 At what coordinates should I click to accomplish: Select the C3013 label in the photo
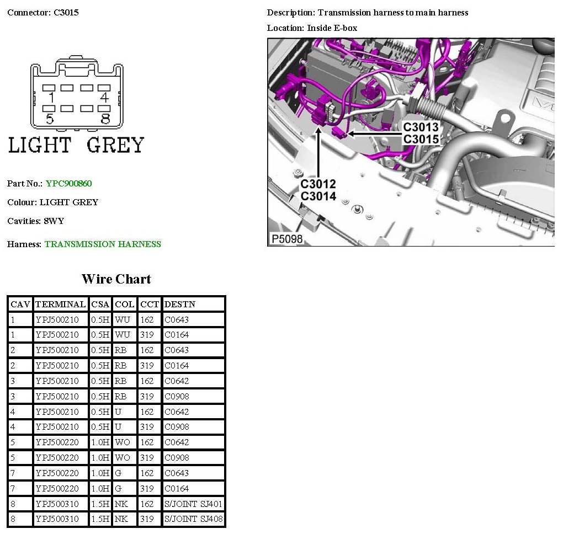(421, 127)
